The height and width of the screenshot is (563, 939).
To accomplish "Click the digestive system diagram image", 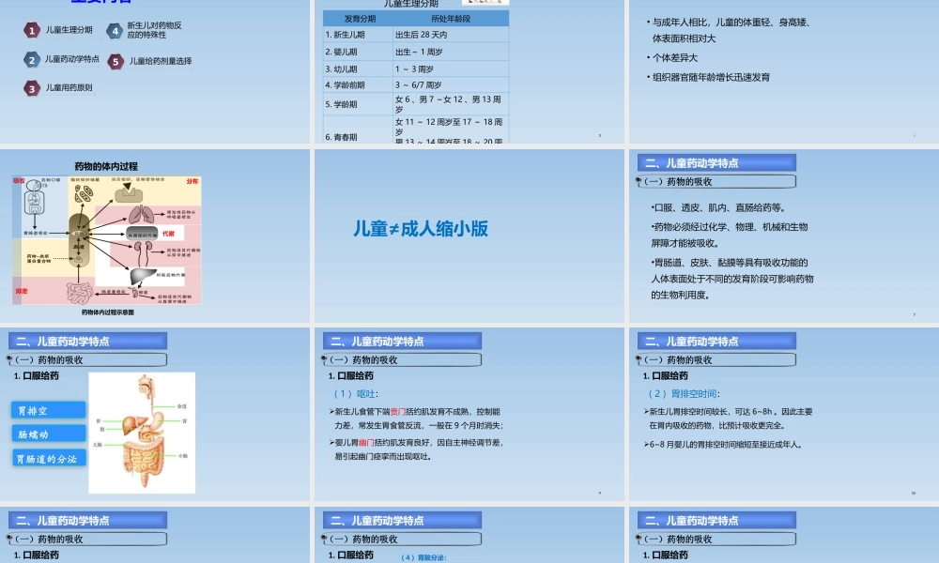I will click(x=139, y=432).
